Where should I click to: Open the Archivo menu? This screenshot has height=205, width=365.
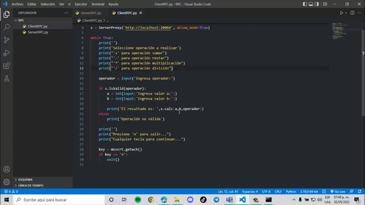pyautogui.click(x=18, y=4)
